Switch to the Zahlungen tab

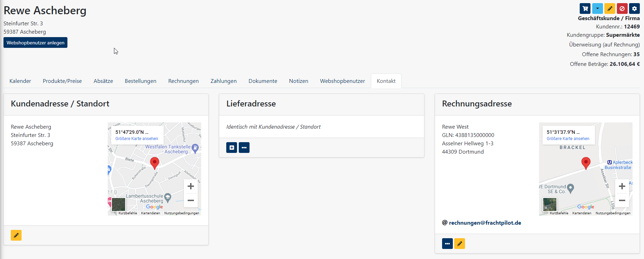pyautogui.click(x=223, y=81)
